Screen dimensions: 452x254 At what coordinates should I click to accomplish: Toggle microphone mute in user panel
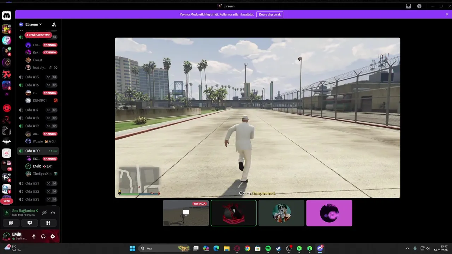pos(34,236)
